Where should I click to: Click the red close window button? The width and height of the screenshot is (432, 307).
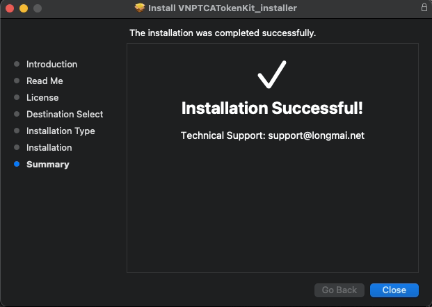pyautogui.click(x=9, y=8)
